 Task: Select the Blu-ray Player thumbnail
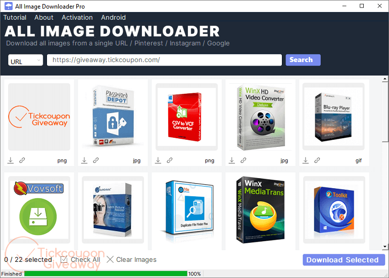(x=333, y=117)
